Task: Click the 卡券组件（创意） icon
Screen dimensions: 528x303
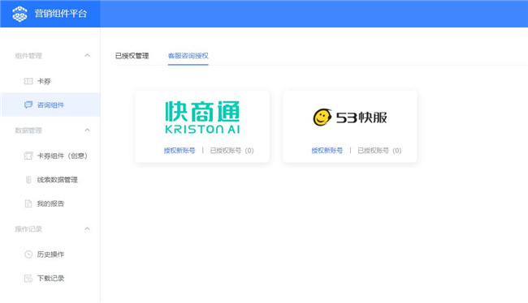Action: [28, 156]
